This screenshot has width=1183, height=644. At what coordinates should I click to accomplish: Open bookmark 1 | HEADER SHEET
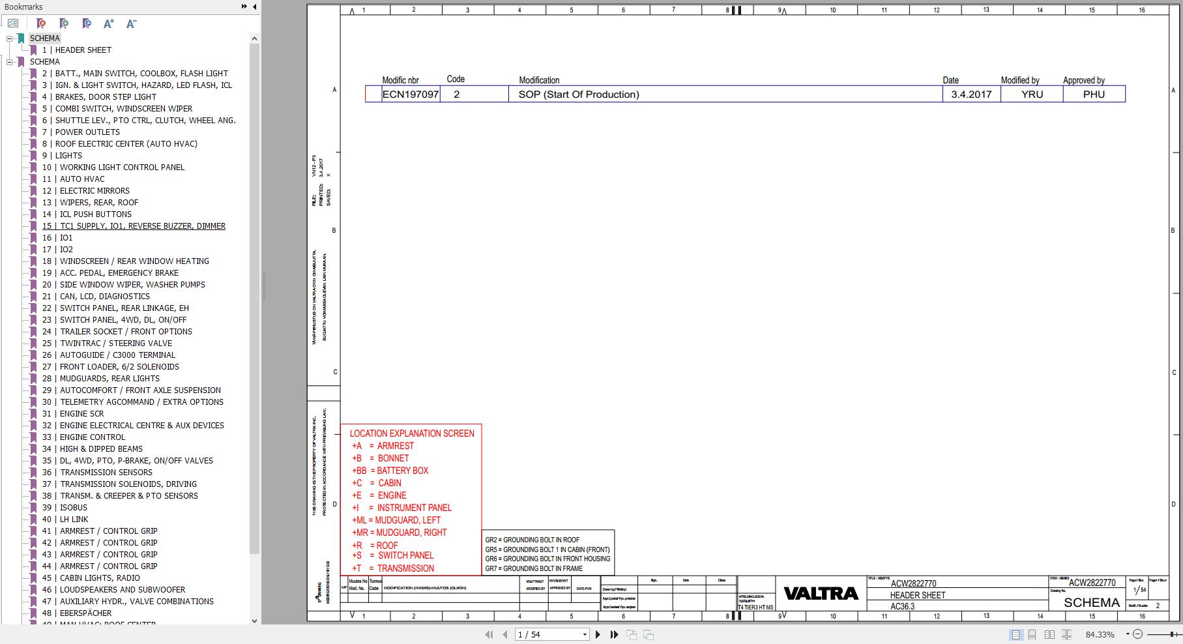76,50
